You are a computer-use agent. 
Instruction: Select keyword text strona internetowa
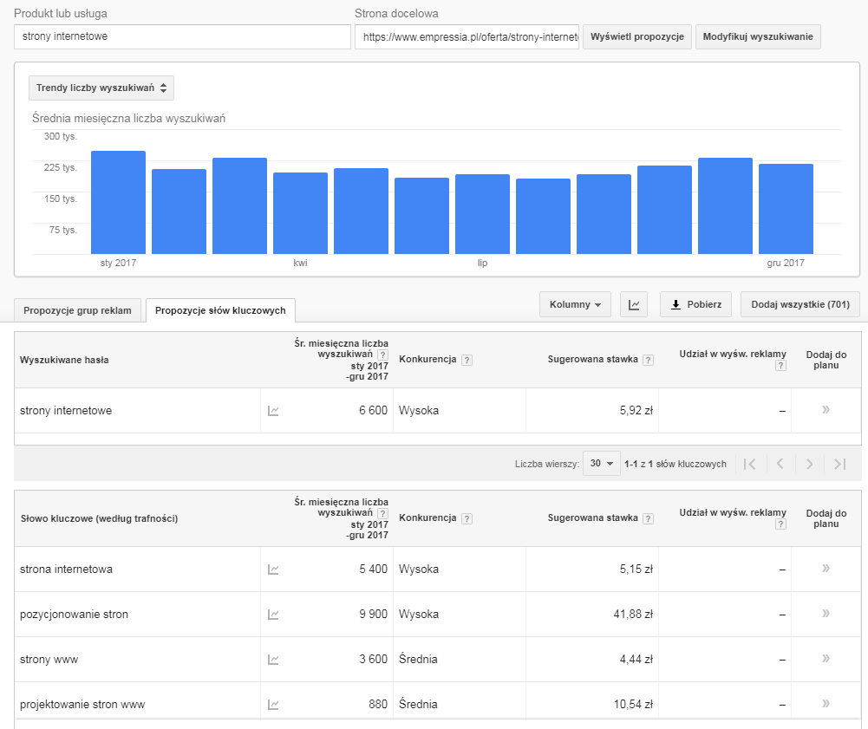coord(67,569)
